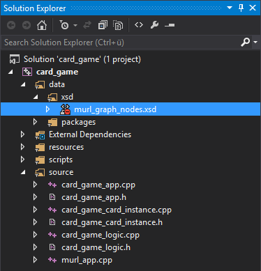Select card_game_app.h file

pyautogui.click(x=94, y=198)
